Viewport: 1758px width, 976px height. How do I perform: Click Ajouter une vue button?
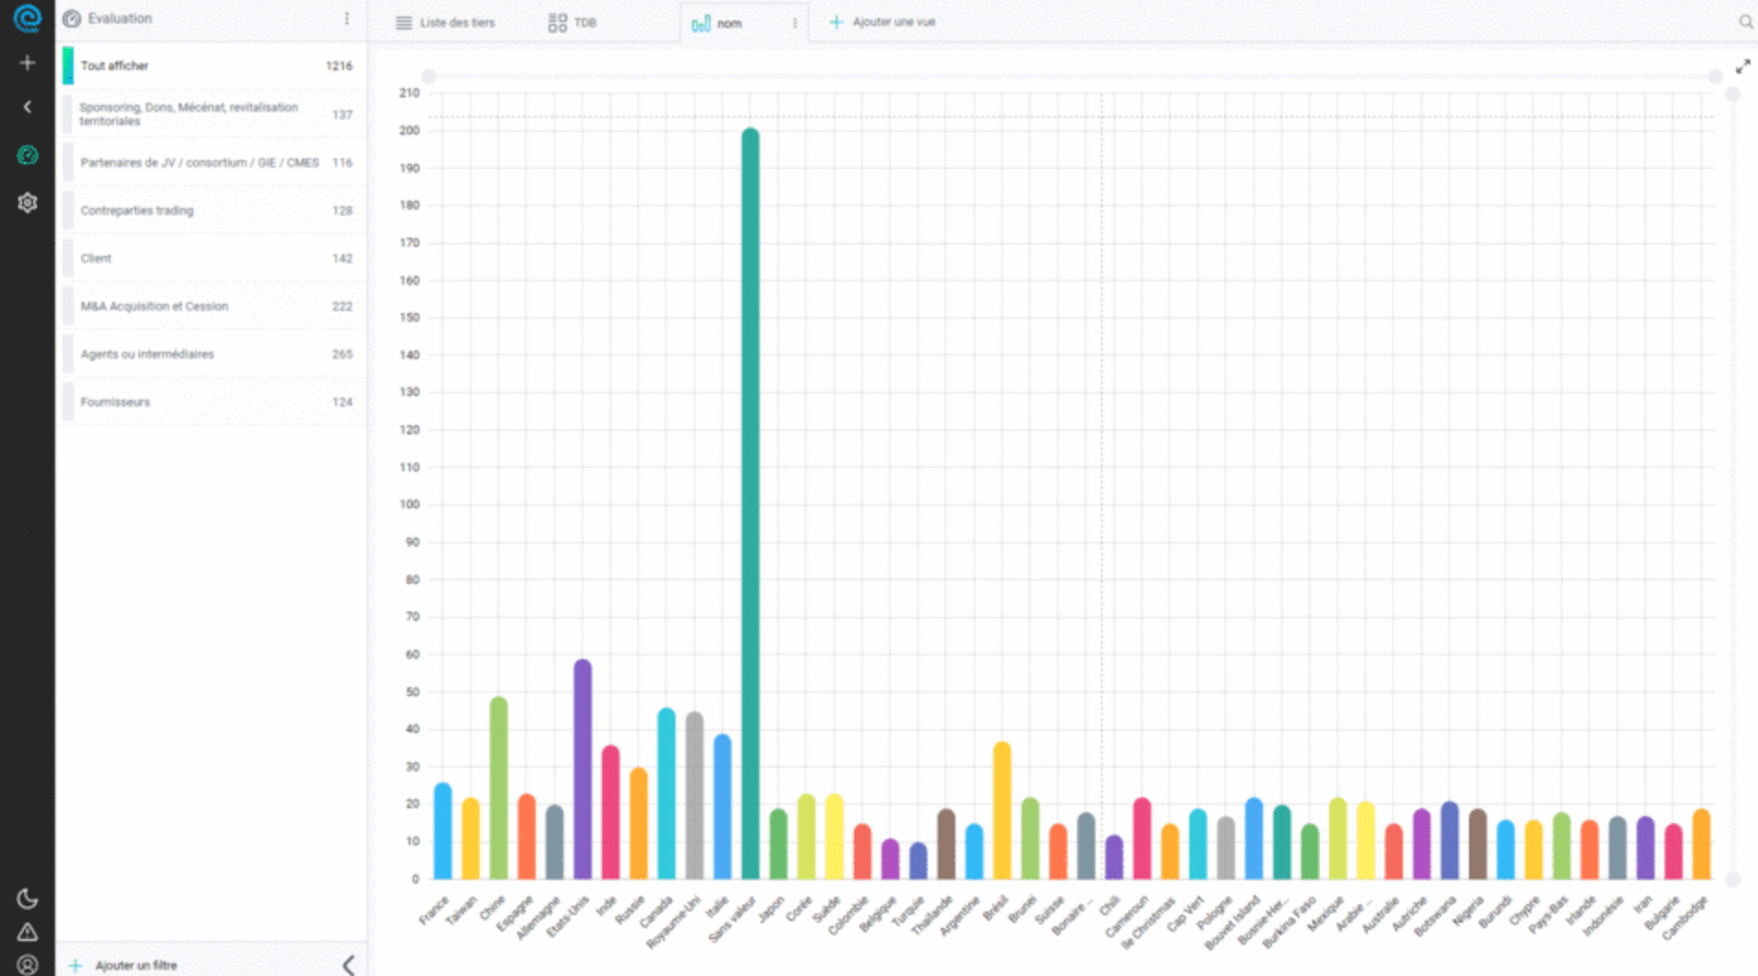click(x=883, y=22)
